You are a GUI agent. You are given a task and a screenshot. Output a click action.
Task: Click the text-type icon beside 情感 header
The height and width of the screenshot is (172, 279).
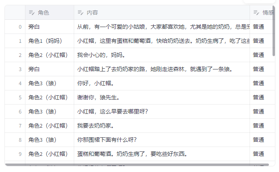pyautogui.click(x=256, y=13)
